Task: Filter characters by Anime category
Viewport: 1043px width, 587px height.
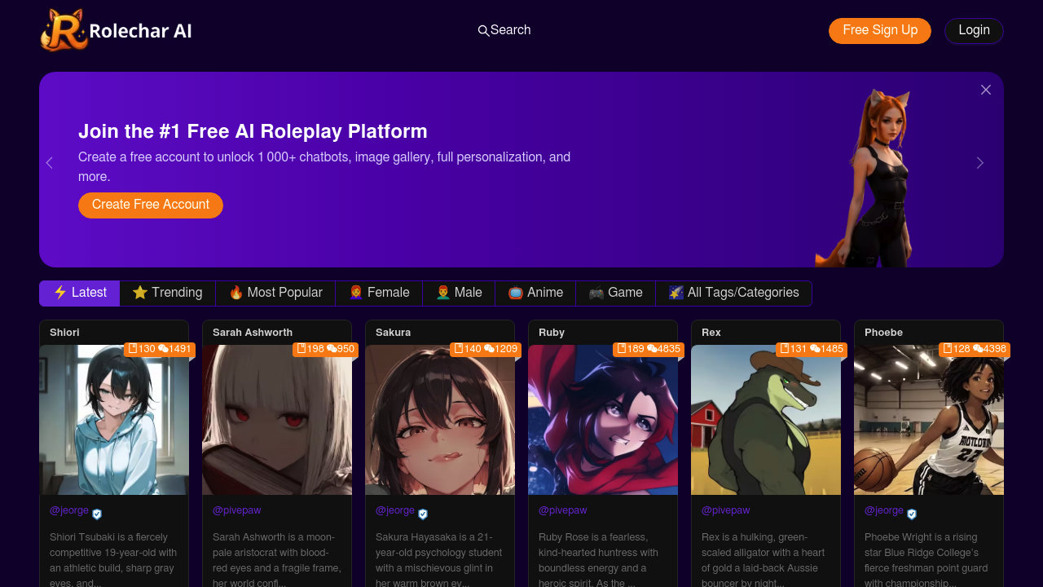Action: [x=535, y=293]
